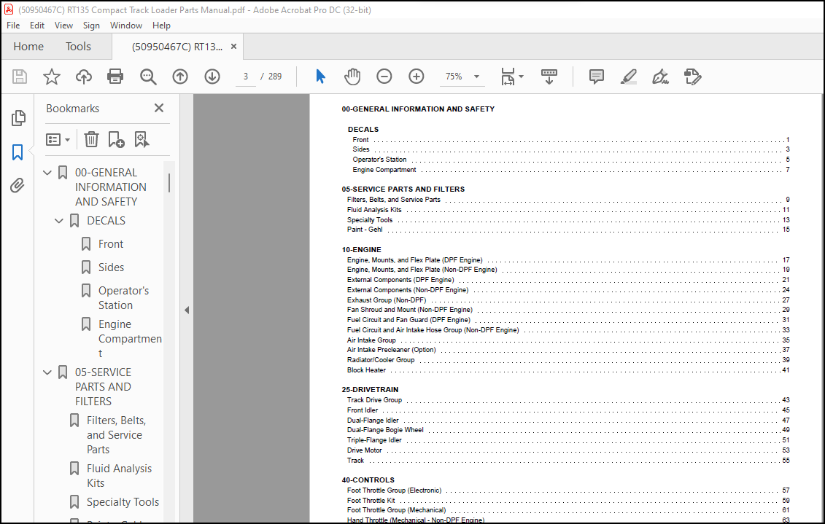Add a new bookmark icon
This screenshot has height=524, width=825.
click(116, 139)
